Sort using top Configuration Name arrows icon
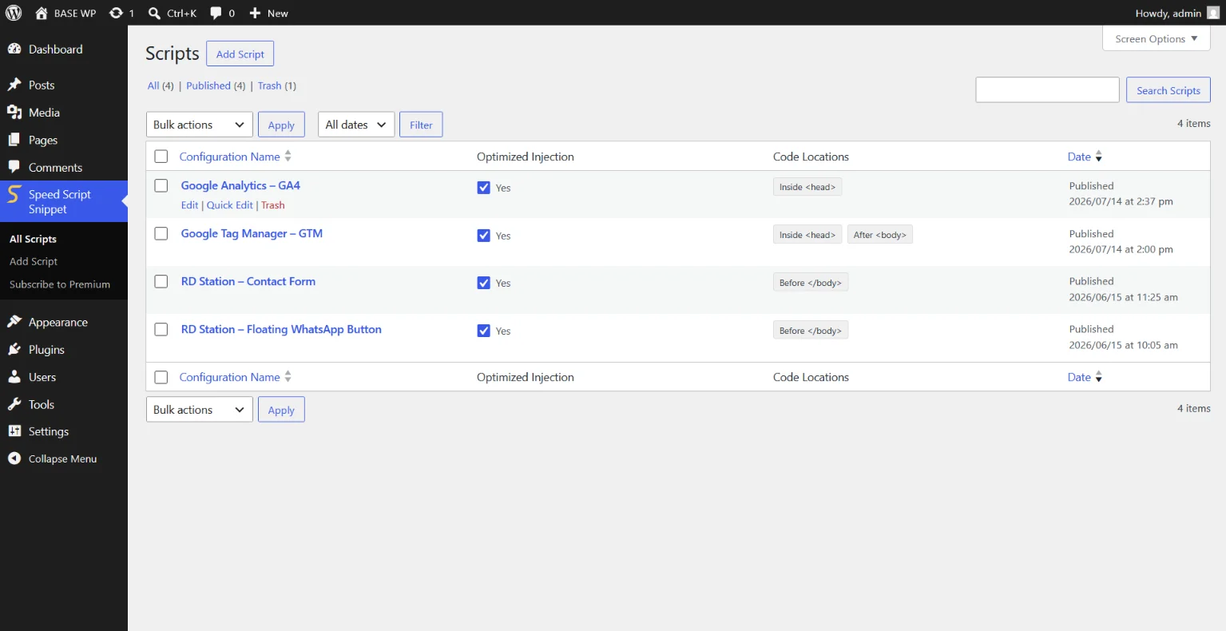The width and height of the screenshot is (1226, 631). [x=288, y=157]
